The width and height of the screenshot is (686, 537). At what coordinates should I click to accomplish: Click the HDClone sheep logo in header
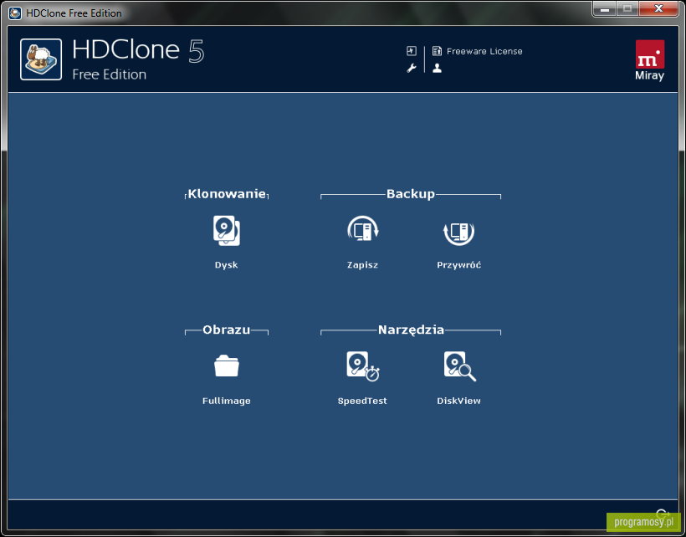(x=41, y=59)
